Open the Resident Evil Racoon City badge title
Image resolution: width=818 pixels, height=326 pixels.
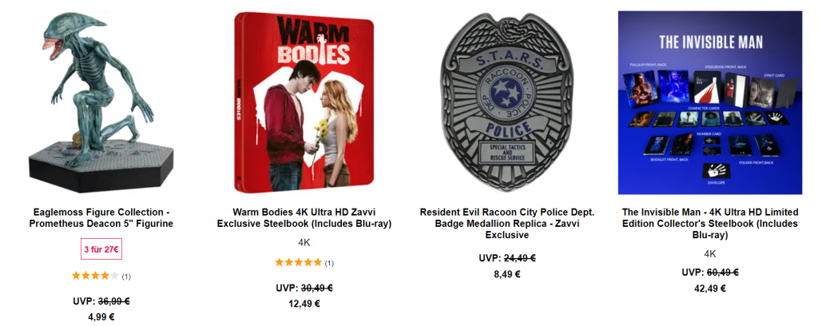(x=507, y=224)
